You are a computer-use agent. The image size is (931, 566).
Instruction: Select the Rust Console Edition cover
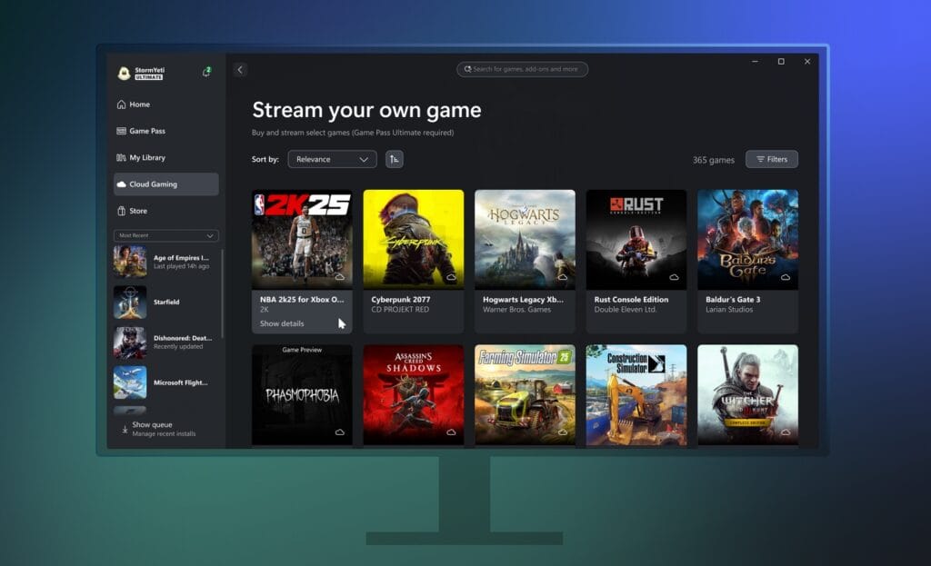tap(636, 239)
